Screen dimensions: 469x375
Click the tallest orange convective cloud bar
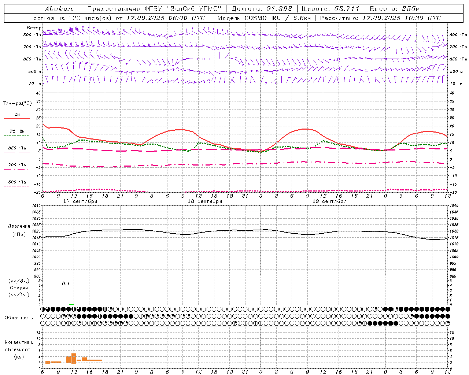tap(74, 358)
